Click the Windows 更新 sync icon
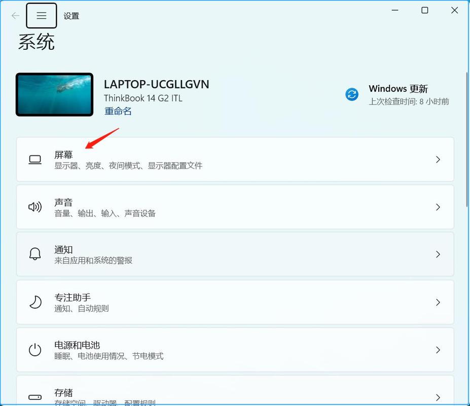 pyautogui.click(x=352, y=94)
